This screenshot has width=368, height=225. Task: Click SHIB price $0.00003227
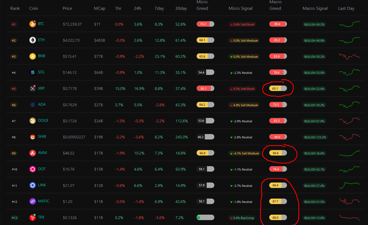coord(74,137)
